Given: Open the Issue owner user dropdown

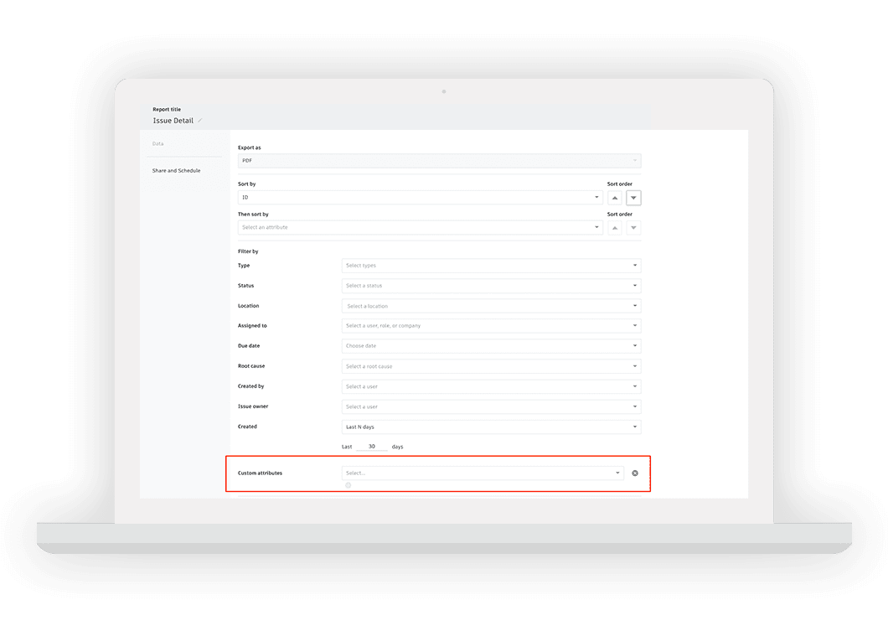Looking at the screenshot, I should click(x=491, y=406).
